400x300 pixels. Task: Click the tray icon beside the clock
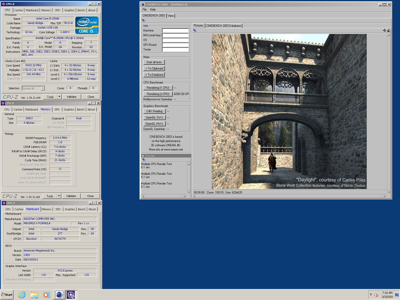[x=397, y=295]
